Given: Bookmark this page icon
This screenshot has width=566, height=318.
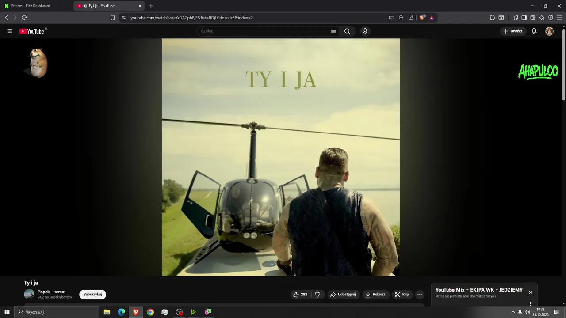Looking at the screenshot, I should click(113, 18).
